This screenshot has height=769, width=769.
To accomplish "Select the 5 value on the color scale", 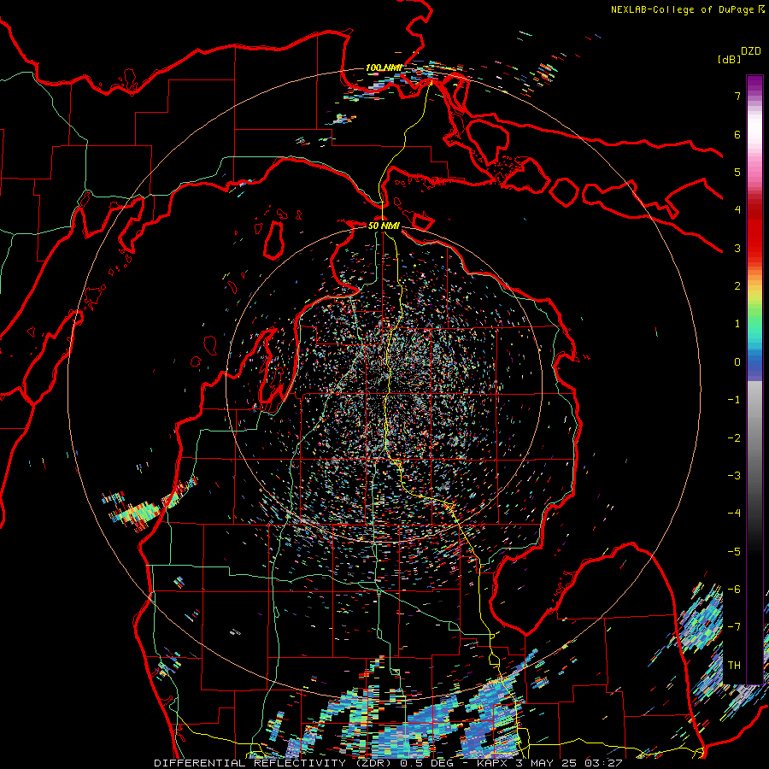I will point(737,172).
